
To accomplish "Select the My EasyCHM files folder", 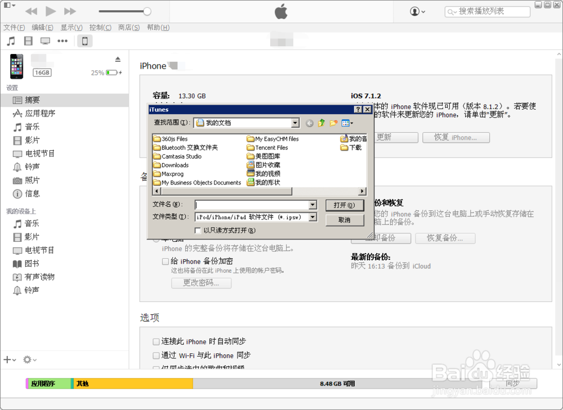I will pos(273,139).
